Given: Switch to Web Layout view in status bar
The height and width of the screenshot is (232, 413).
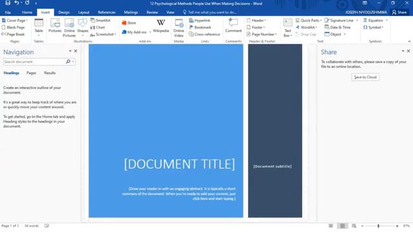Looking at the screenshot, I should 354,226.
